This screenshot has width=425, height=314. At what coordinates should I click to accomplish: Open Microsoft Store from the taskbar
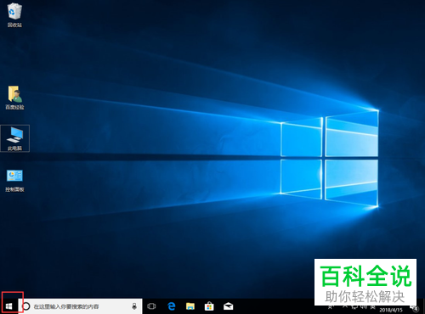coord(209,306)
